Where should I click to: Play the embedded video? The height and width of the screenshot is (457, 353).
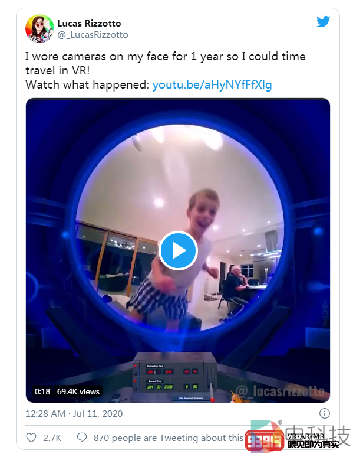pyautogui.click(x=178, y=251)
